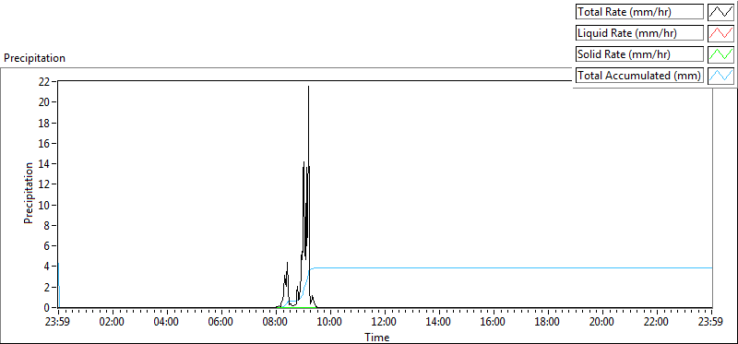Viewport: 738px width, 344px height.
Task: Click the rightmost 23:59 time axis label
Action: click(711, 323)
